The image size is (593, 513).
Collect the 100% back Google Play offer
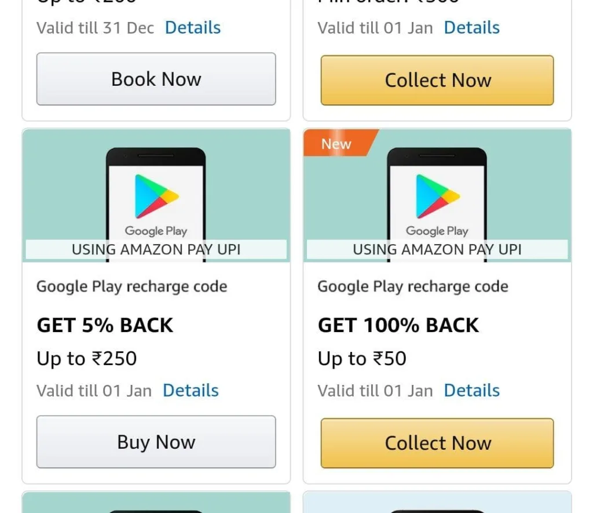point(437,443)
